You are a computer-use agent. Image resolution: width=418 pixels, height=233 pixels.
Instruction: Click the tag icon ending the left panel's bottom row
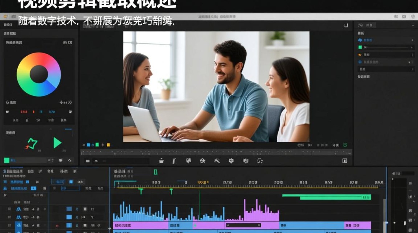click(x=70, y=160)
